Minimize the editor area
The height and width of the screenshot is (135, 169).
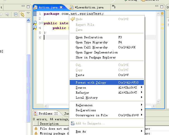coord(157,6)
